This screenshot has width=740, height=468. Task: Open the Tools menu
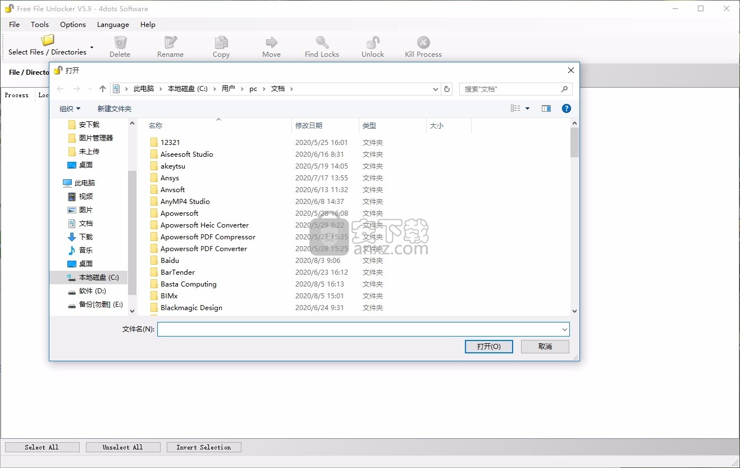(x=40, y=25)
